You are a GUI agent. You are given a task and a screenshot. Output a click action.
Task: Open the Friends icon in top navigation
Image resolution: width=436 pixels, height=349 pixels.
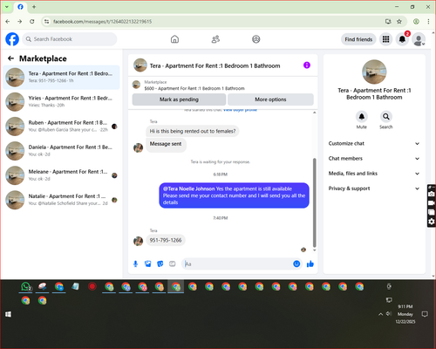coord(215,39)
